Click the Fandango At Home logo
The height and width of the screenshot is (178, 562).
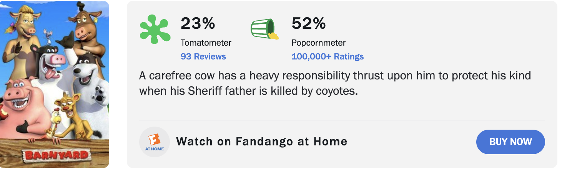point(155,142)
